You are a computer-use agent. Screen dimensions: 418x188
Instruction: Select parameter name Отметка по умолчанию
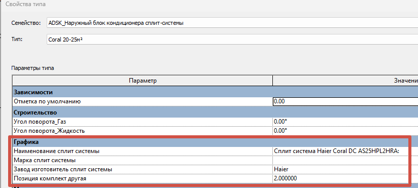(47, 101)
